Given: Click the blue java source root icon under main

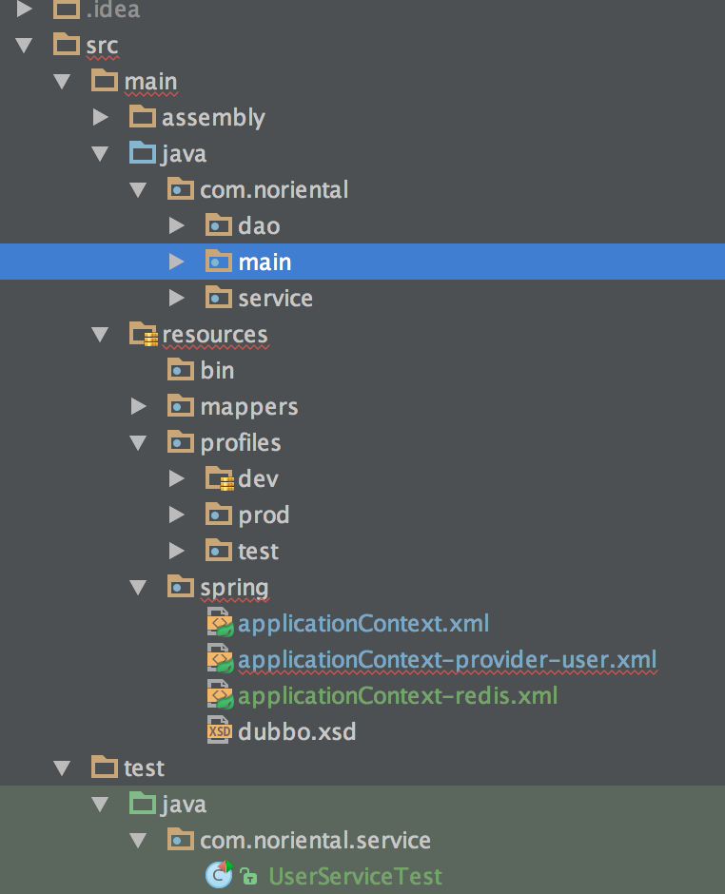Looking at the screenshot, I should [x=143, y=154].
